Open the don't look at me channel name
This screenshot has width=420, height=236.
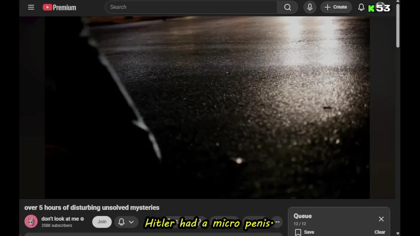[x=60, y=219]
